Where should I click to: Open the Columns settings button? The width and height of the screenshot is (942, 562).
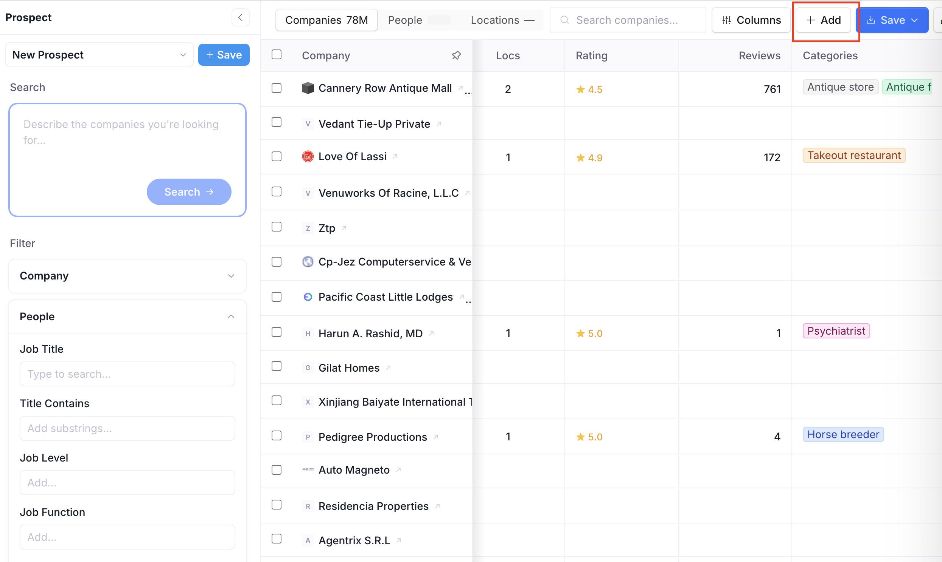(751, 20)
